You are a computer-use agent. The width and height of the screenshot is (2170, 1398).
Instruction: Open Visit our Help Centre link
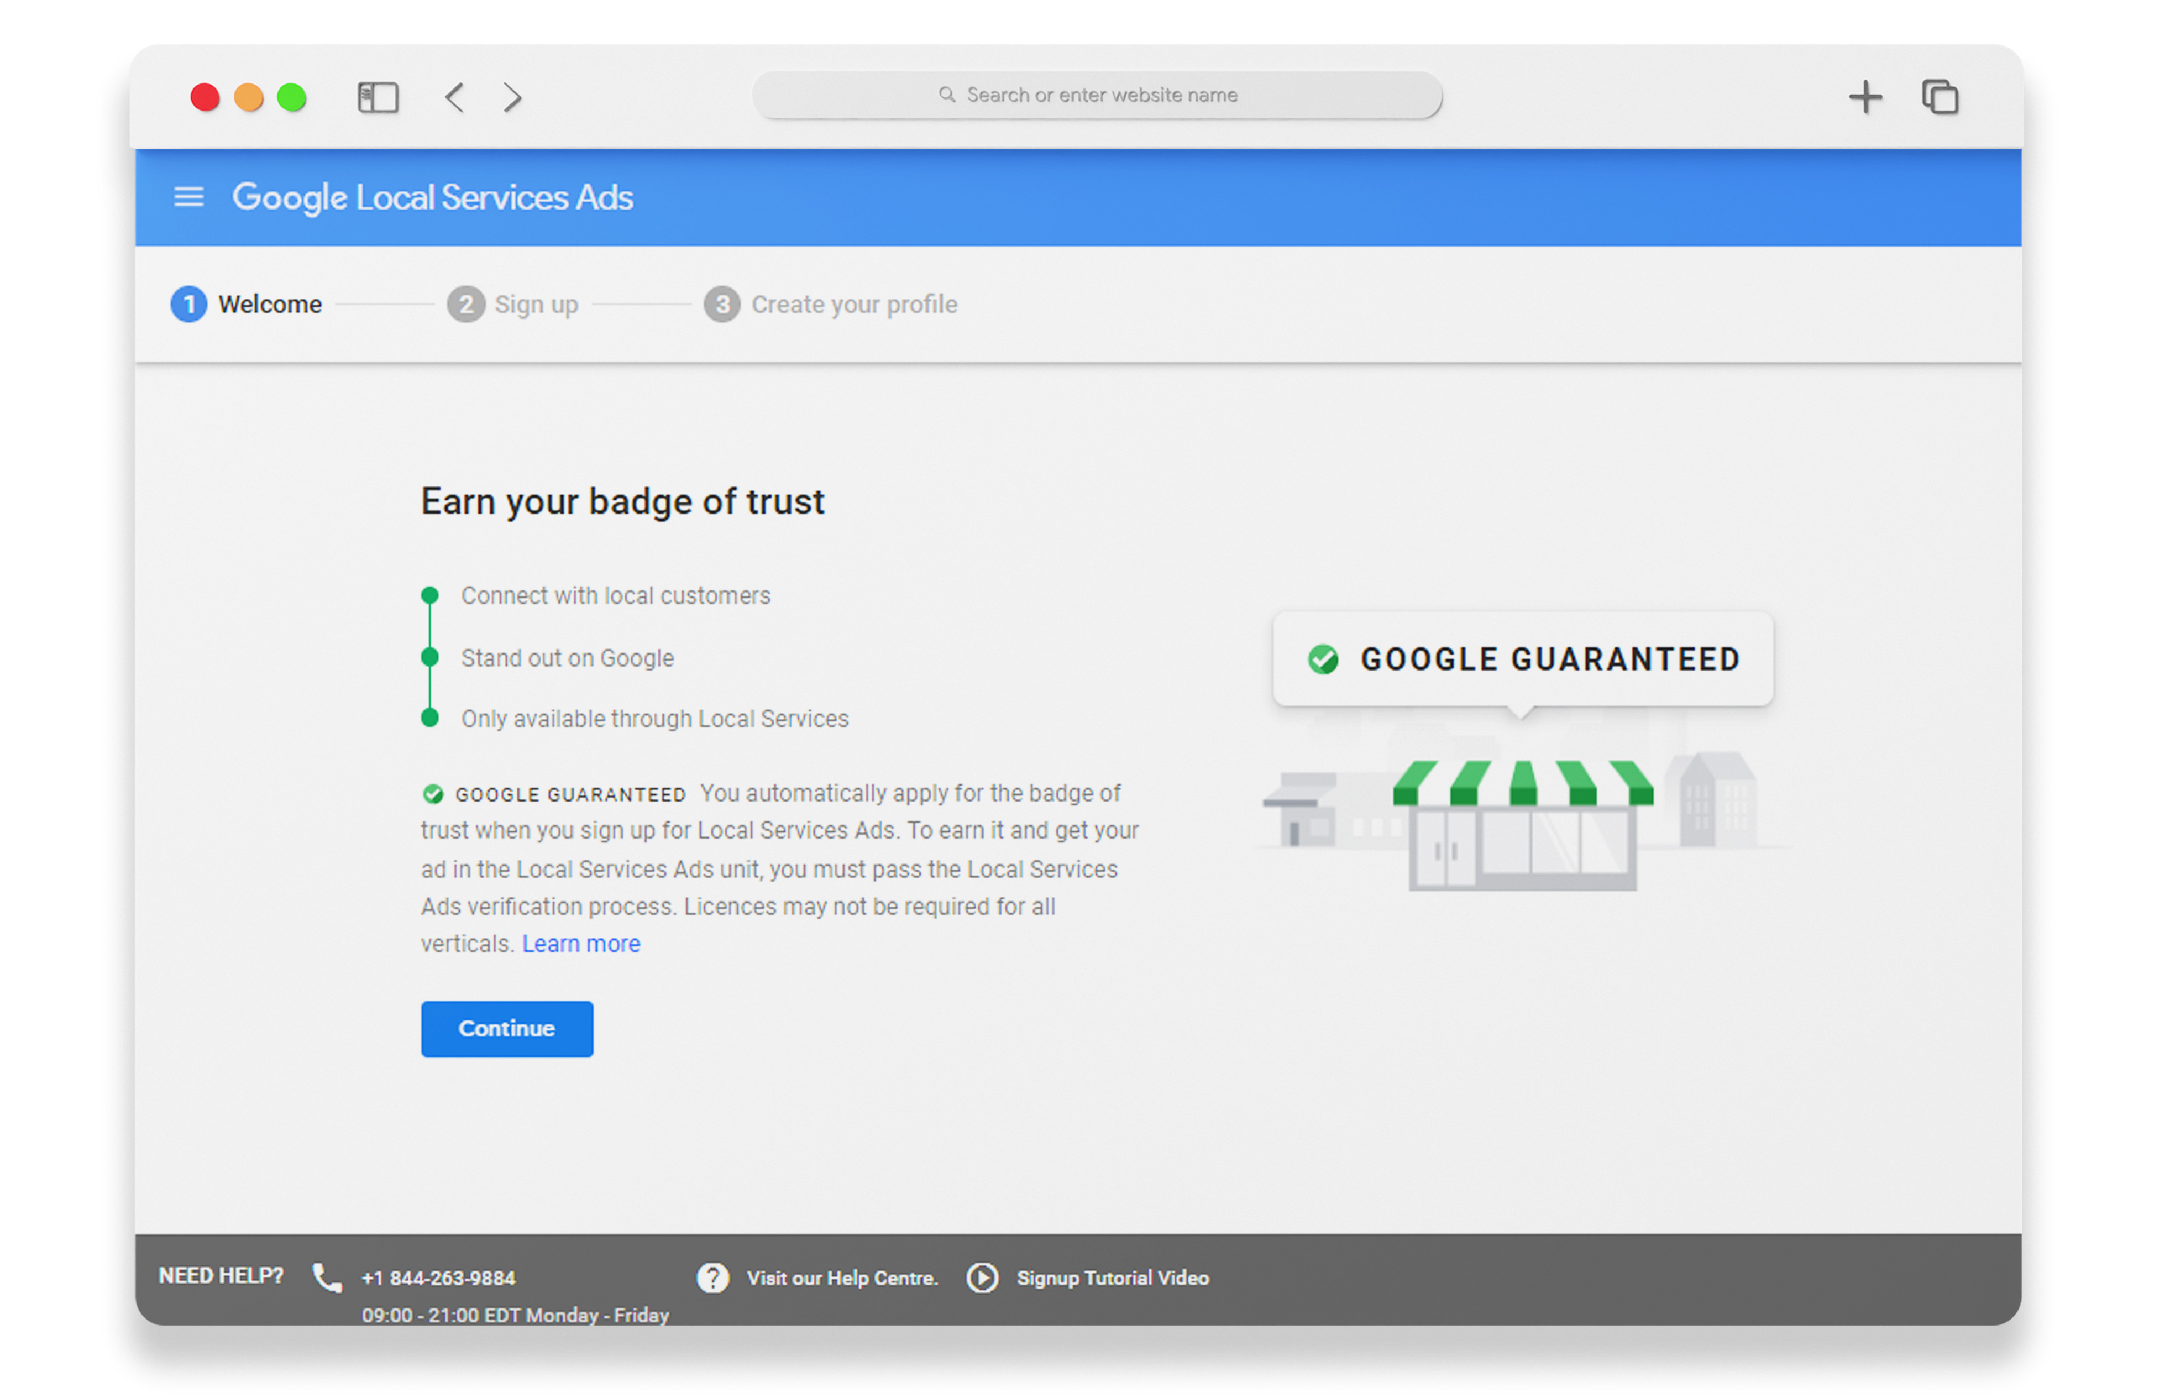[x=842, y=1277]
